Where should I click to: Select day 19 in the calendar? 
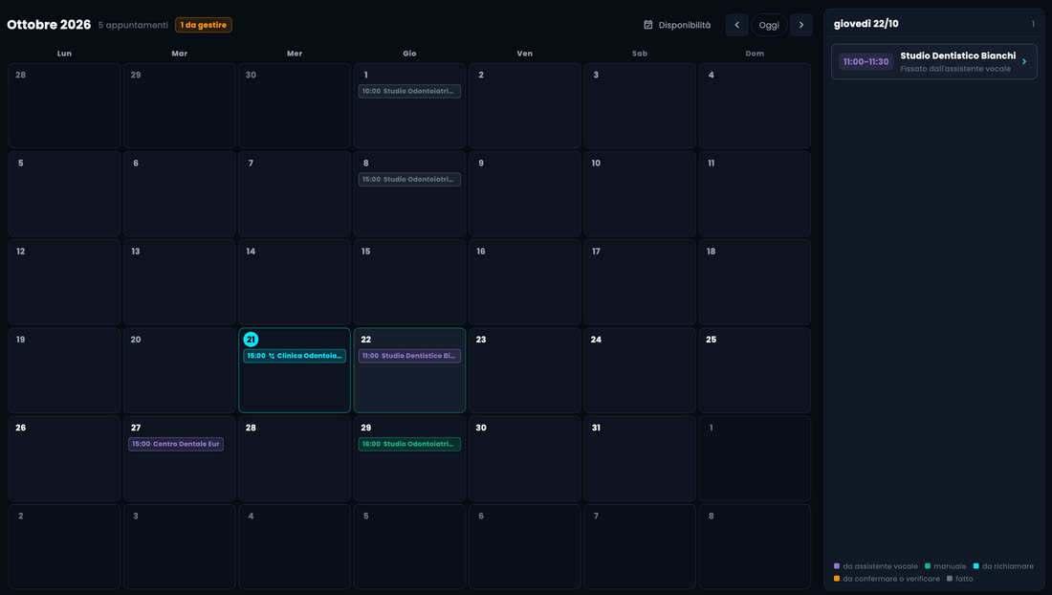coord(64,370)
